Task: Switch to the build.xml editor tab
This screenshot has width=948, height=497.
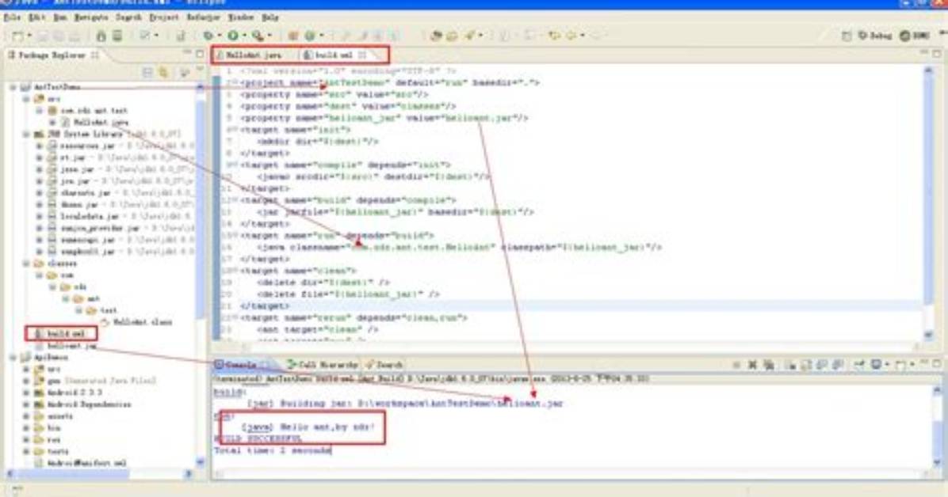Action: pyautogui.click(x=334, y=55)
